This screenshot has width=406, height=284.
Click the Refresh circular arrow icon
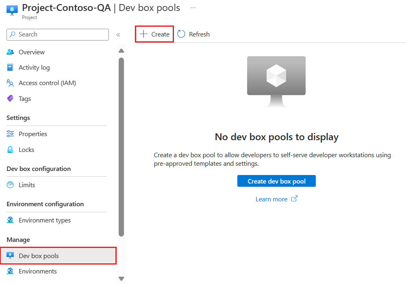tap(181, 34)
